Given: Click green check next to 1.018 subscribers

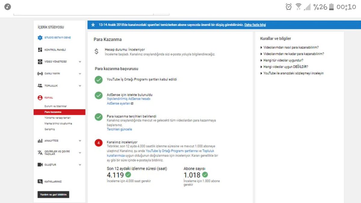Looking at the screenshot, I should coord(205,174).
